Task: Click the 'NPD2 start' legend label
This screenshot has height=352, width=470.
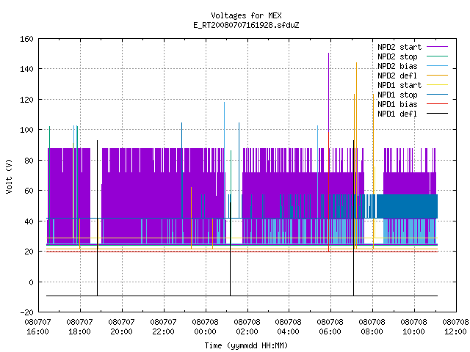Action: coord(399,47)
